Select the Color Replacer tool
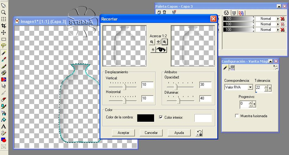Viewport: 289px width, 155px height. point(3,79)
